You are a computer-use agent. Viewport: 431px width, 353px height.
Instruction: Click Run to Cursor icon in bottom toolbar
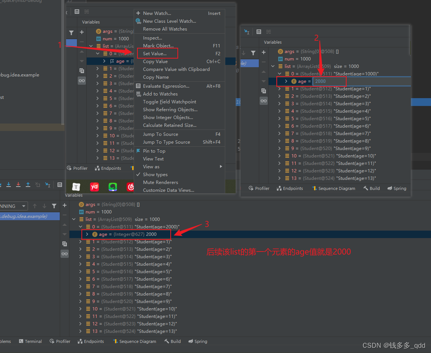(x=47, y=185)
